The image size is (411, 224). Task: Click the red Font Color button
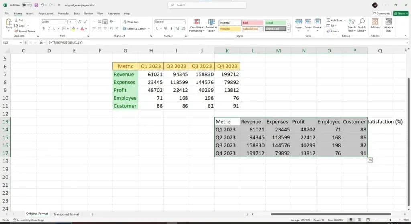pyautogui.click(x=82, y=28)
